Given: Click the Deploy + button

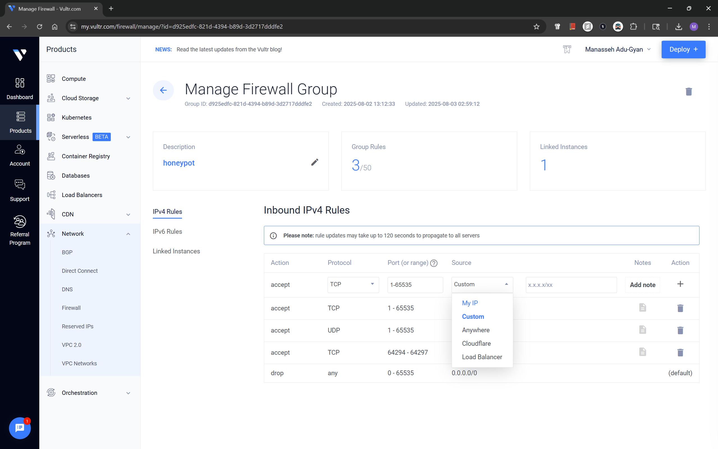Looking at the screenshot, I should pyautogui.click(x=683, y=49).
